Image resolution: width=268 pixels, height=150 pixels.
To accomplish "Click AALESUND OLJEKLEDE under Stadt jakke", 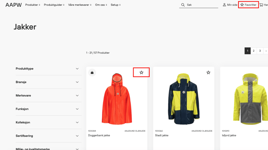I will pyautogui.click(x=202, y=131).
